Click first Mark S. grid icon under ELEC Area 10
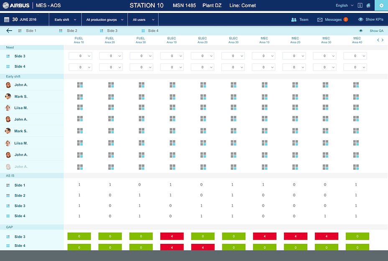Viewport: 388px width, 261px height. pyautogui.click(x=172, y=97)
